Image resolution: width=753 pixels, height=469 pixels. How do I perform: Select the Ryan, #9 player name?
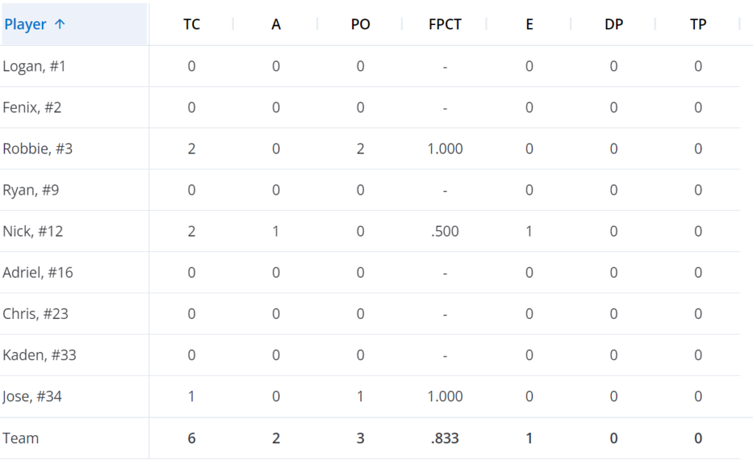[x=31, y=190]
